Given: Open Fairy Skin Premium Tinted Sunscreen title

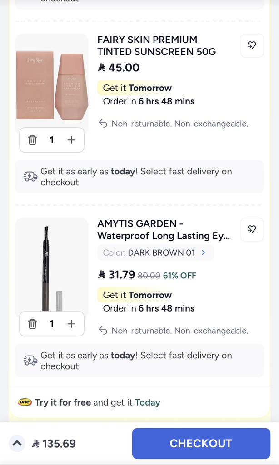Looking at the screenshot, I should tap(157, 46).
